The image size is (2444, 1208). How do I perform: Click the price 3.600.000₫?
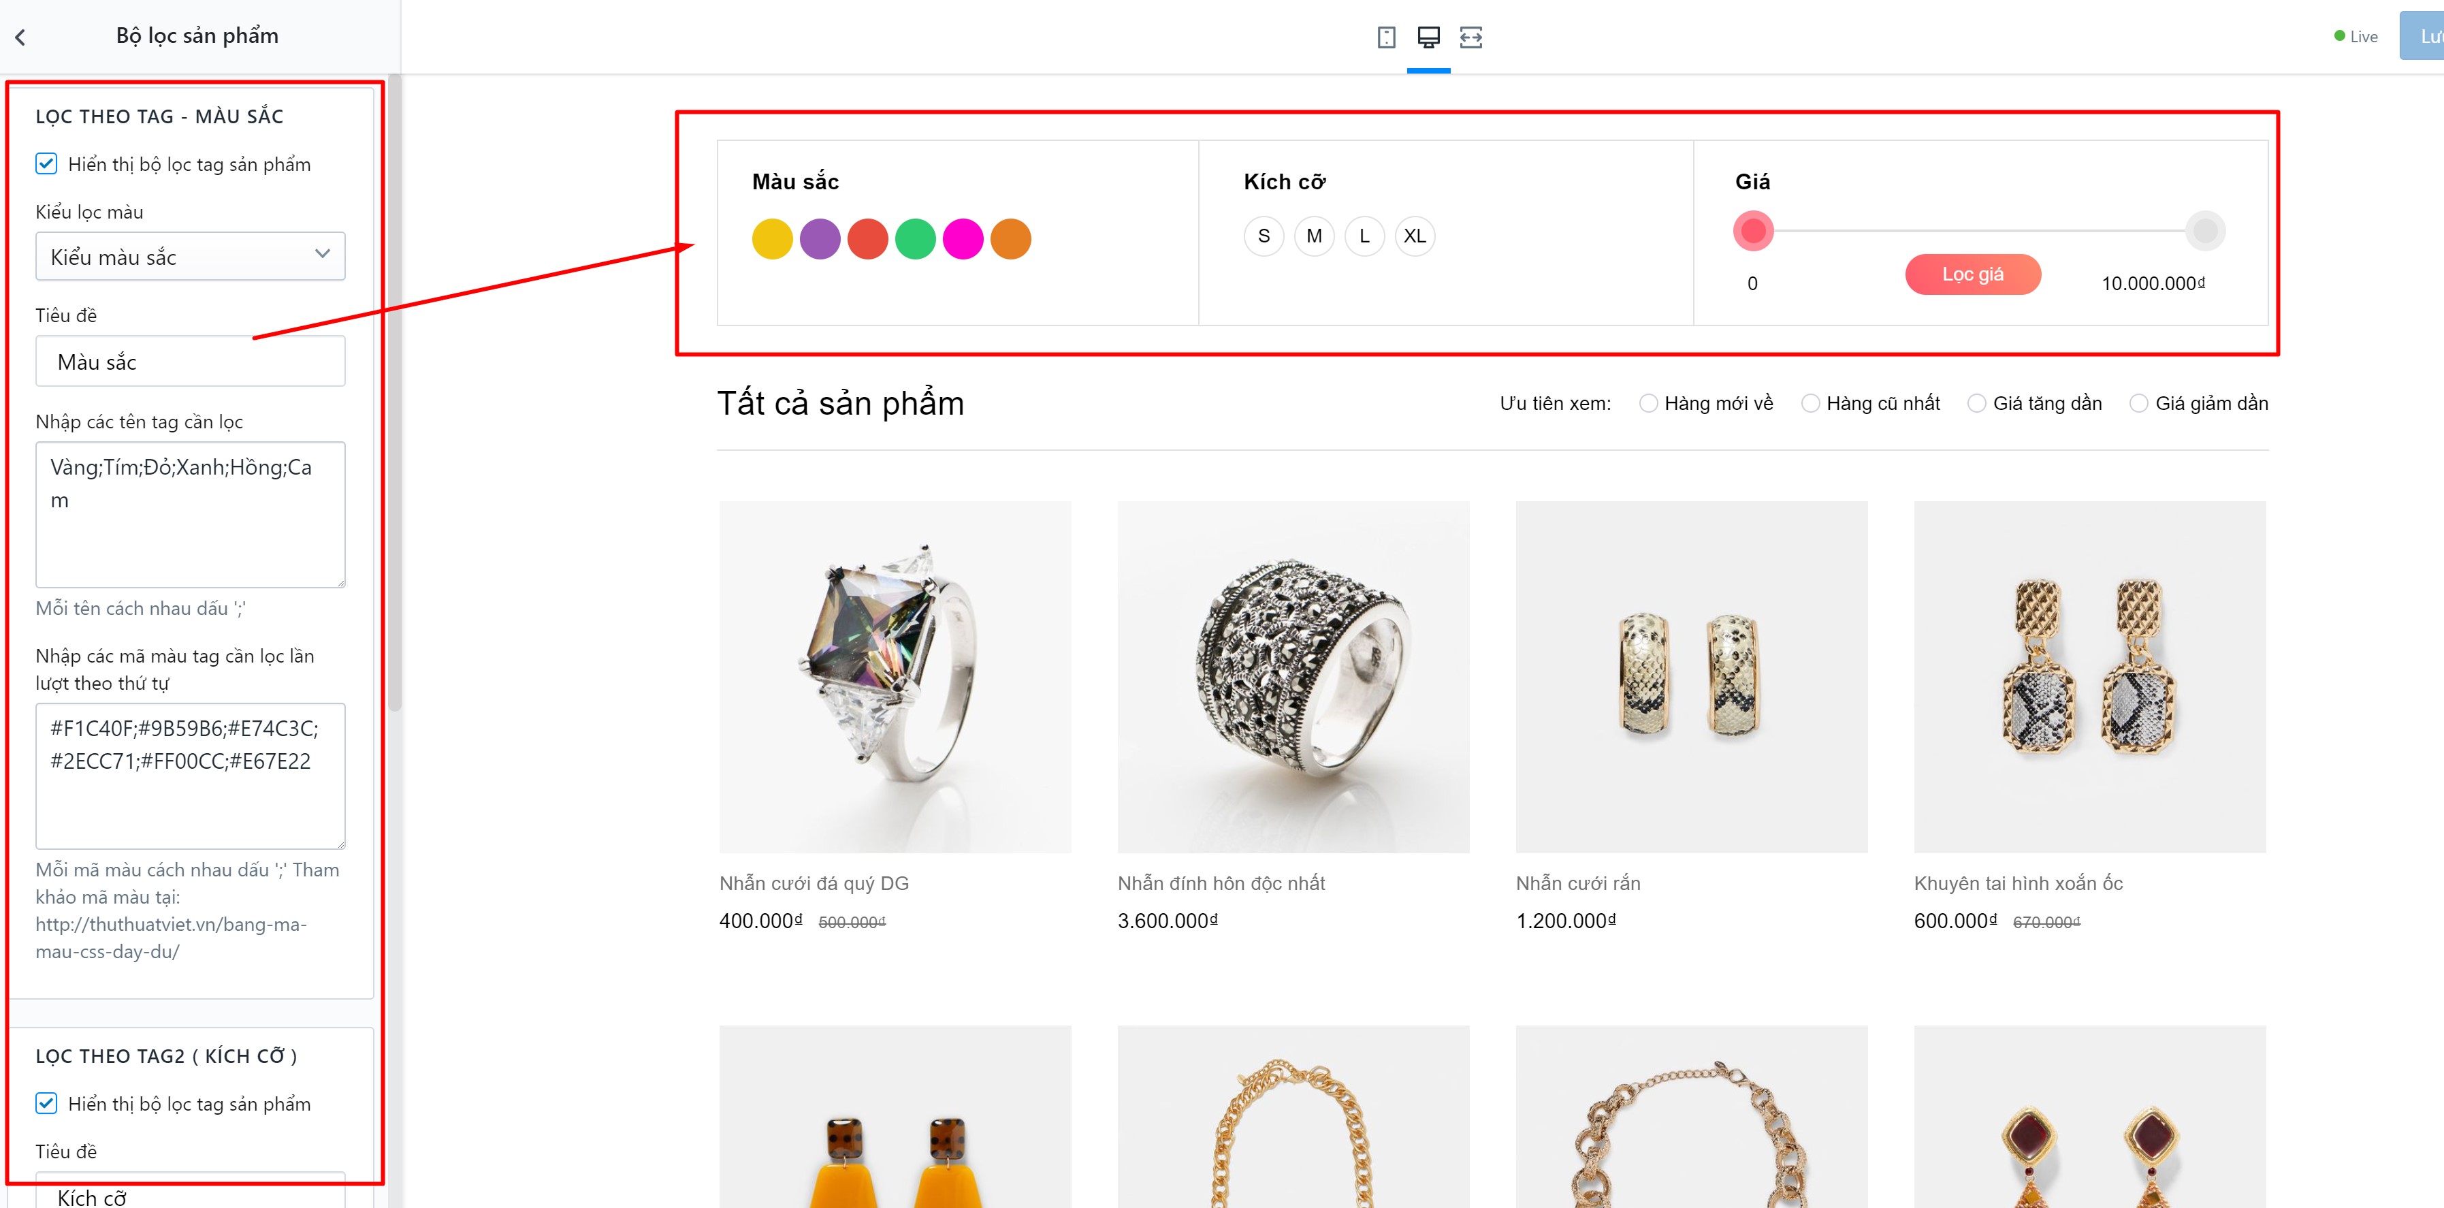(1168, 921)
